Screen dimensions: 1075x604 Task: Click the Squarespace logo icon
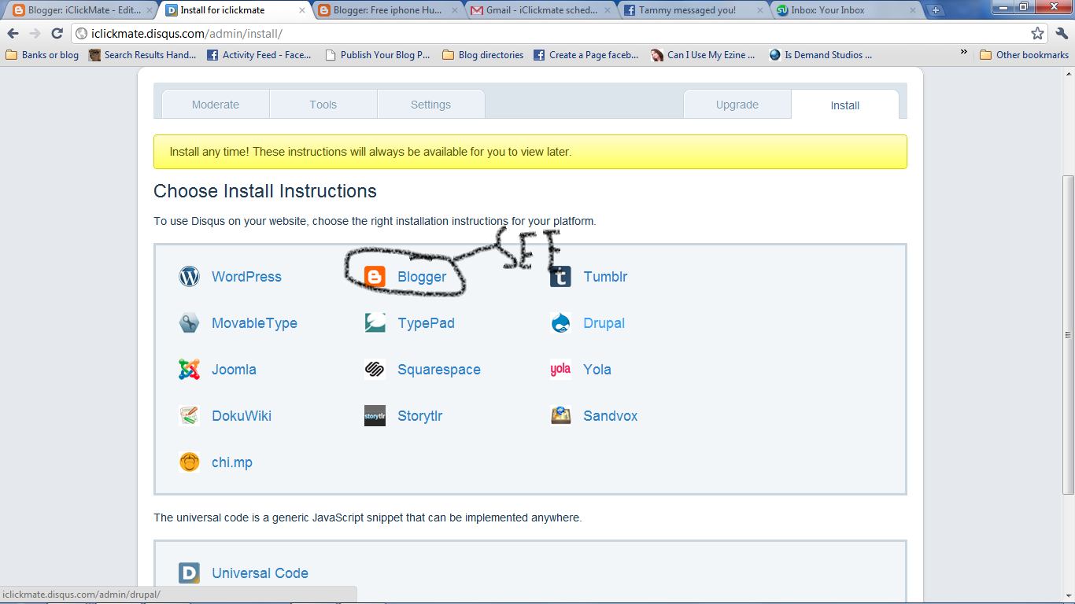coord(375,370)
